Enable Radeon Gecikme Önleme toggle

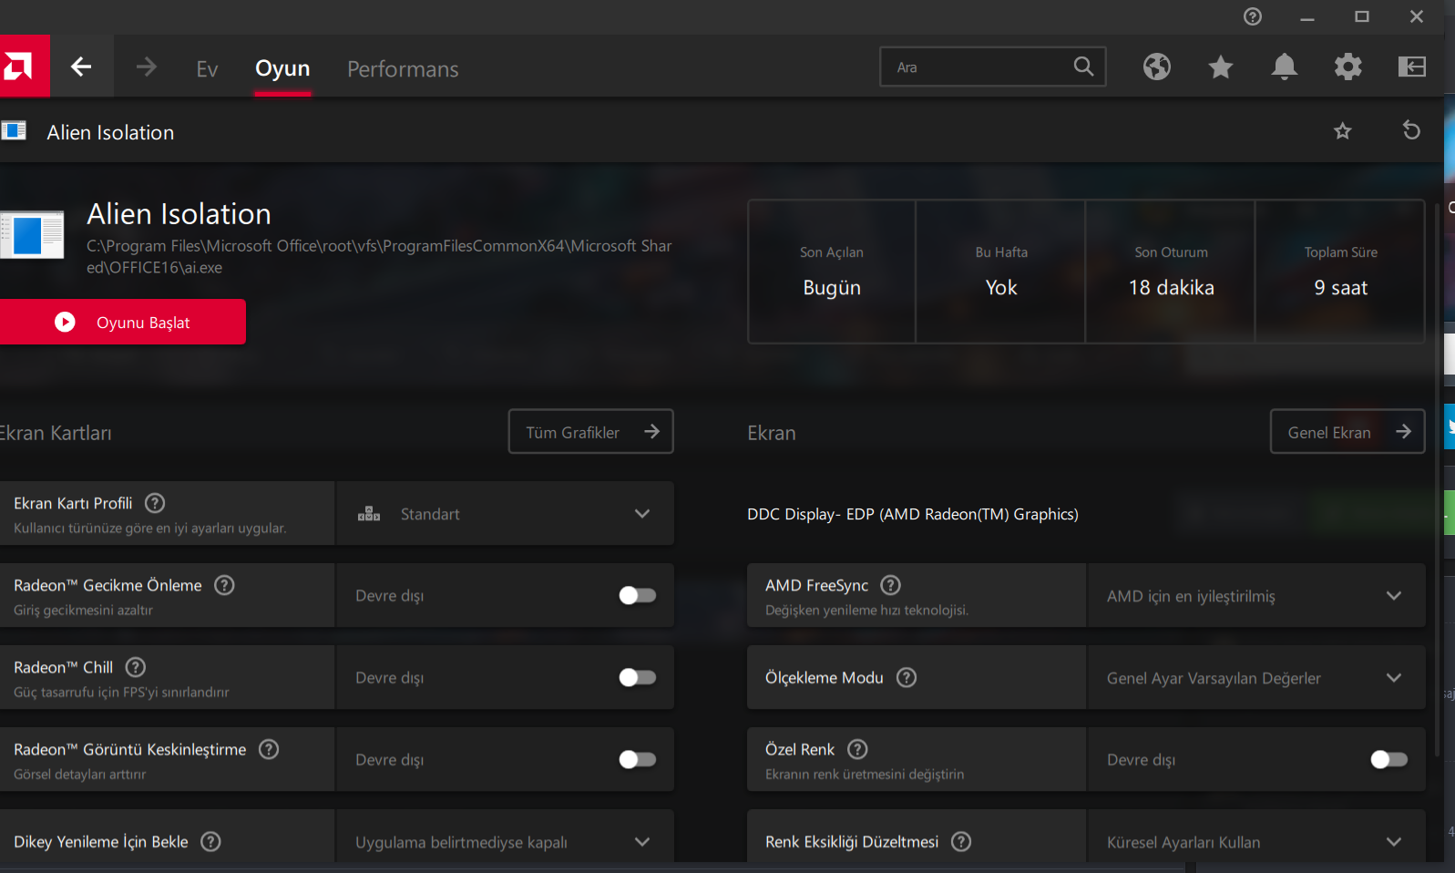click(637, 595)
